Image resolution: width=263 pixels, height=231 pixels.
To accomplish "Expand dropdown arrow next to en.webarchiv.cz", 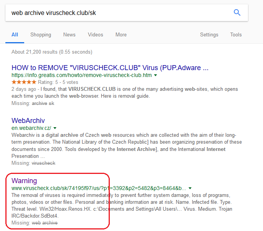I will 55,128.
